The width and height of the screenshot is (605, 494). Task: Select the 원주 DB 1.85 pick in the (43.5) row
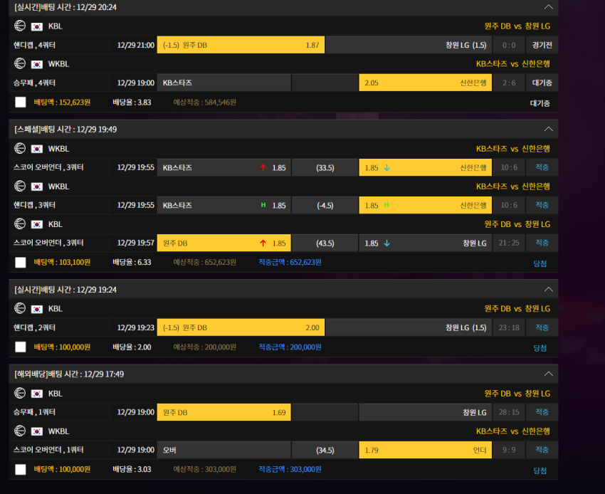223,243
